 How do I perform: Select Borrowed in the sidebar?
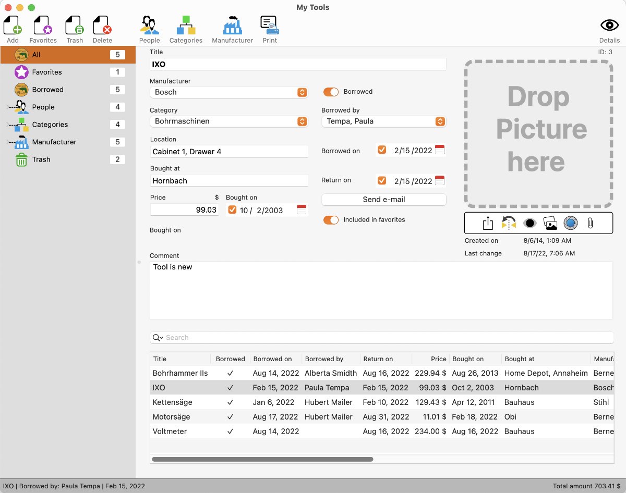click(x=68, y=90)
